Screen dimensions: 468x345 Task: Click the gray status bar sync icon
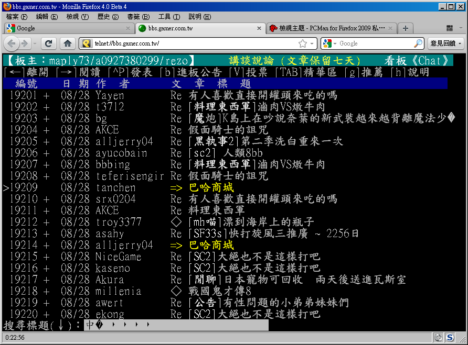(x=439, y=338)
